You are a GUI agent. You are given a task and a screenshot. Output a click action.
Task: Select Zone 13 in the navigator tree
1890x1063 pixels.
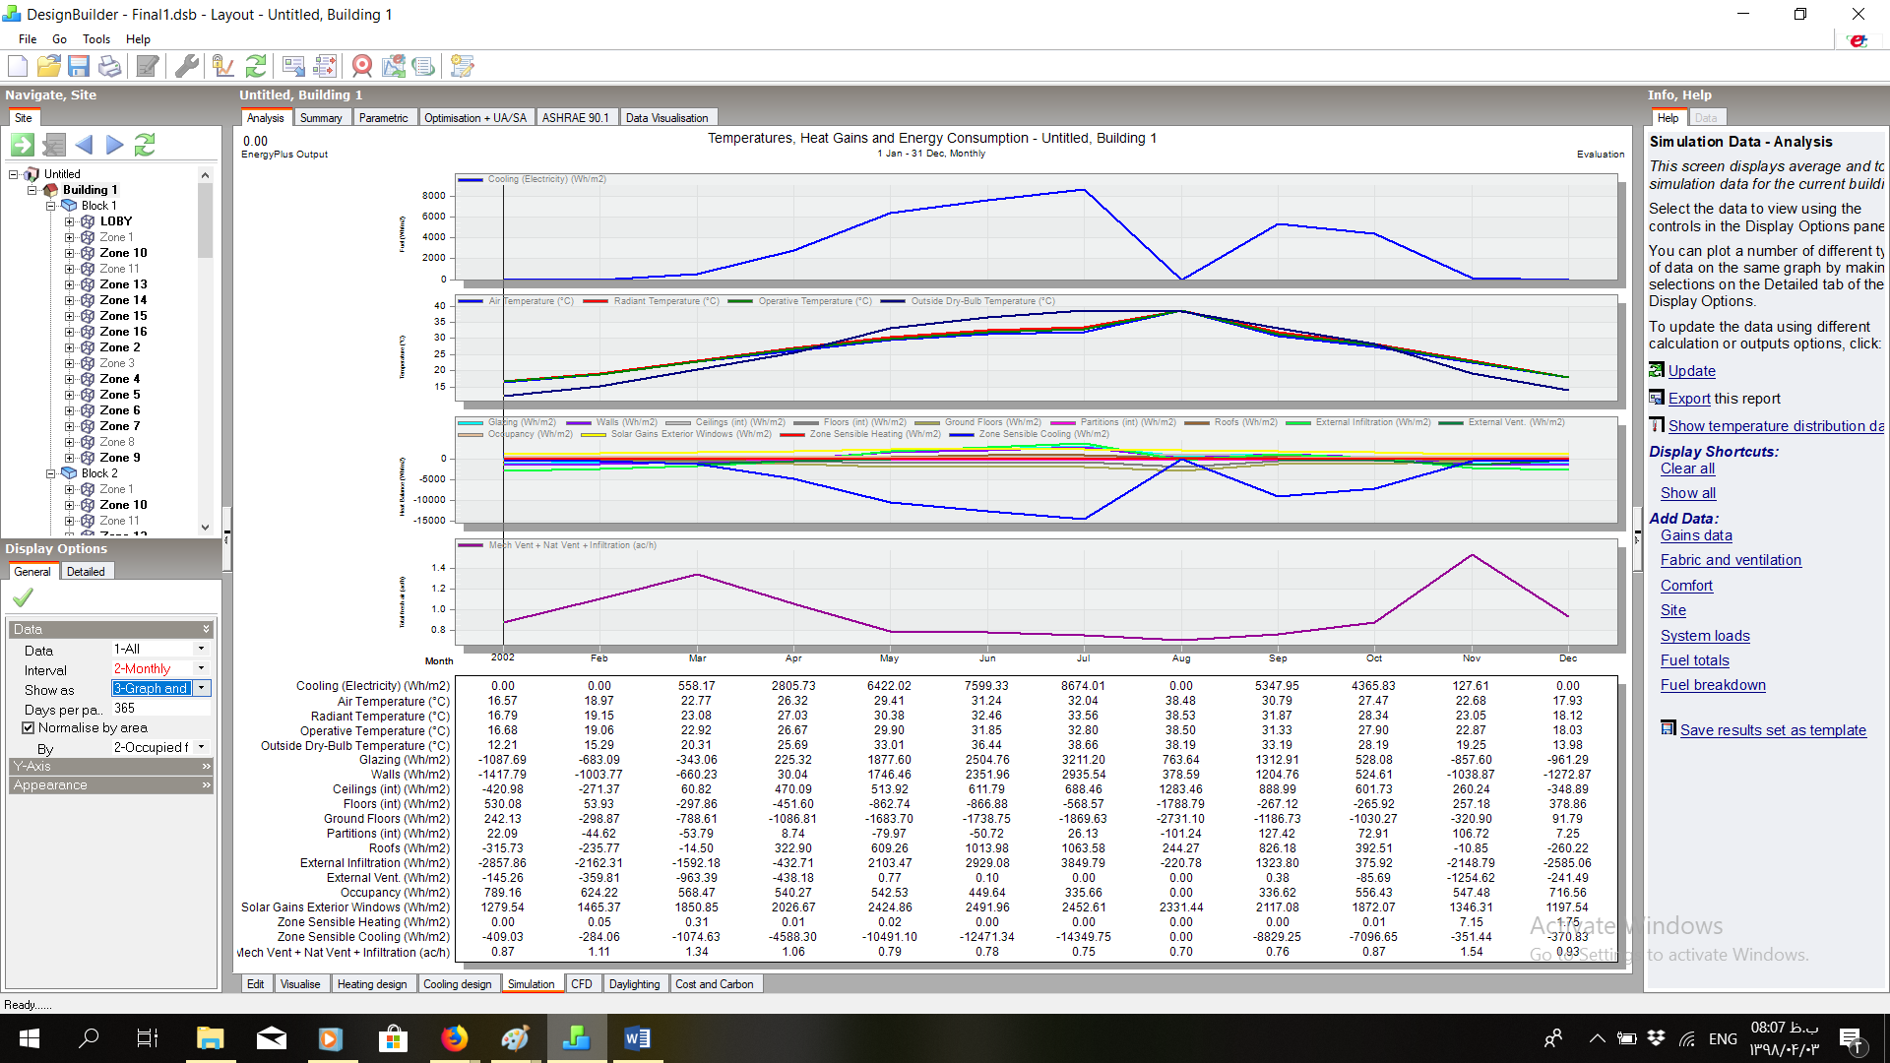pos(123,284)
